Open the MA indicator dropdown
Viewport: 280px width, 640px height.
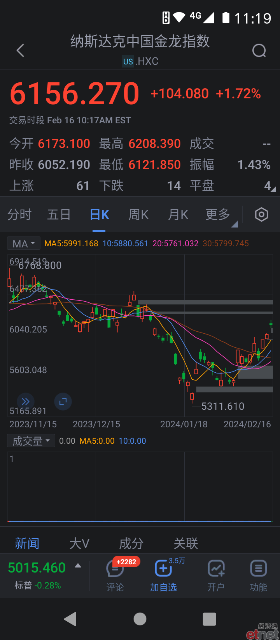[24, 244]
